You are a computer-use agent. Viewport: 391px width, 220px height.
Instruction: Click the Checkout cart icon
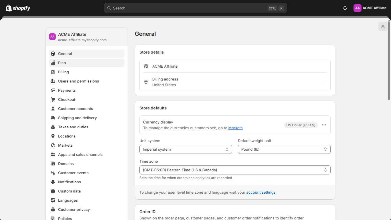[53, 99]
